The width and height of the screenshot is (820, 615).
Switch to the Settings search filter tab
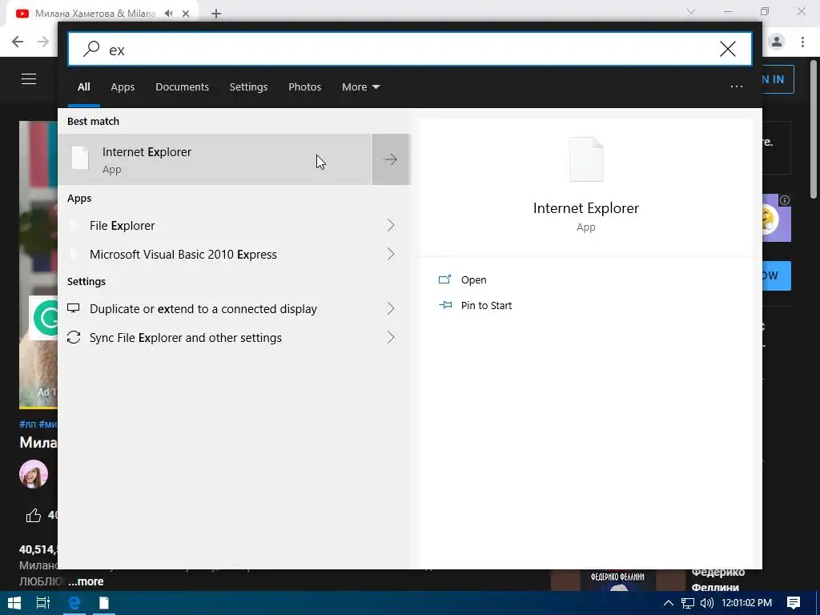[x=248, y=86]
